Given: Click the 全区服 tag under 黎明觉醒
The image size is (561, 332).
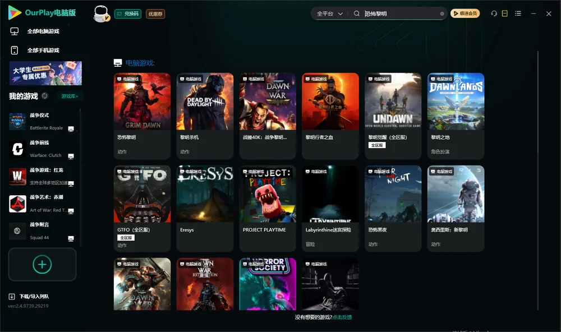Looking at the screenshot, I should tap(377, 145).
